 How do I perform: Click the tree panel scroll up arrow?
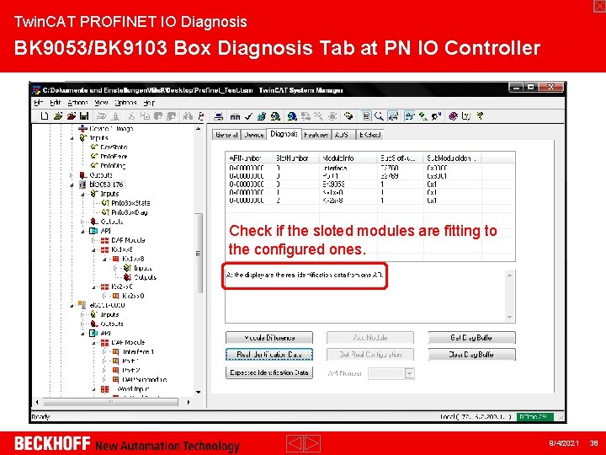click(199, 128)
